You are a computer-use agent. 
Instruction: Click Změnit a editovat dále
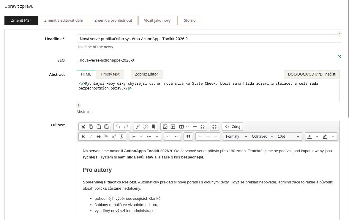pos(64,21)
